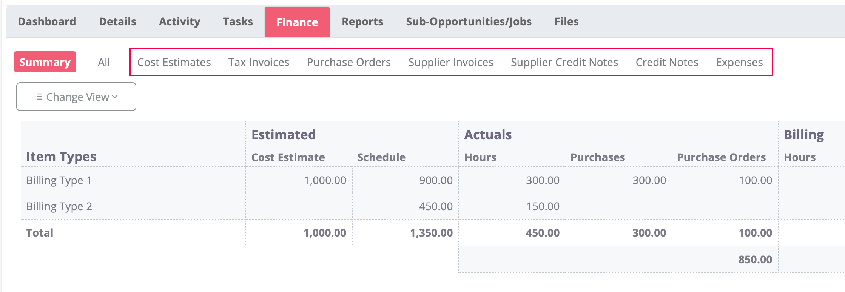View Cost Estimates sub-tab
Screen dimensions: 845x292
point(174,62)
